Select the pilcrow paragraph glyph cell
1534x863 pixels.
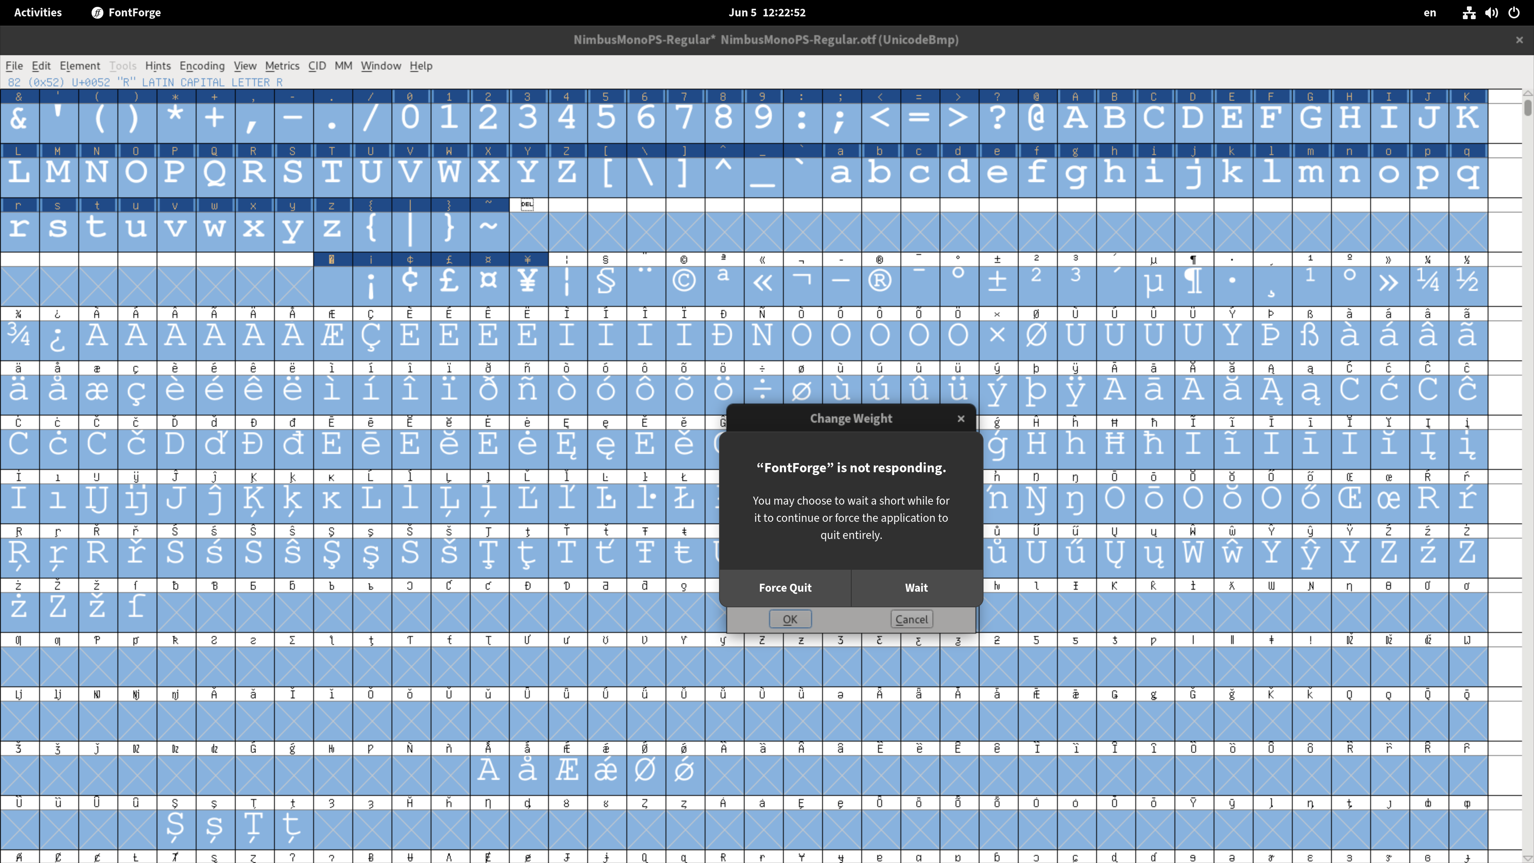[1193, 280]
